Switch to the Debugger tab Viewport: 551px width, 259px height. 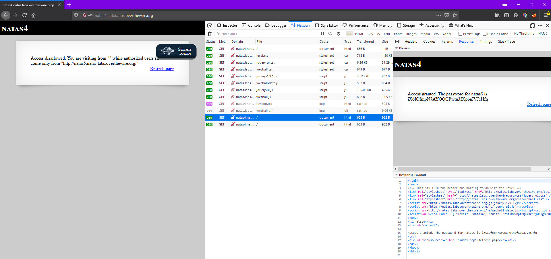pyautogui.click(x=276, y=25)
